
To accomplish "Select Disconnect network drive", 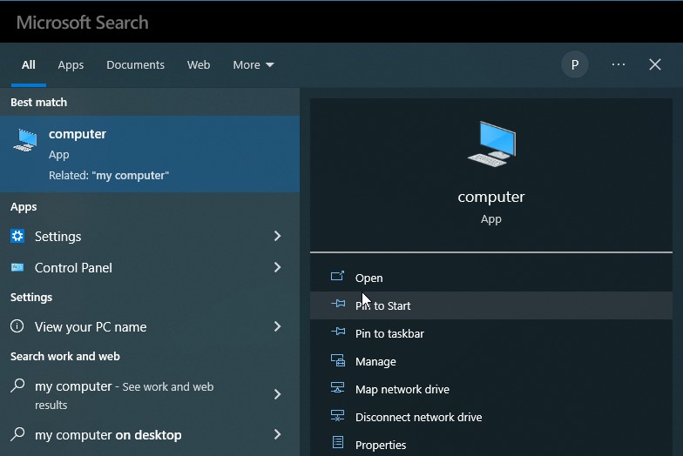I will [491, 417].
